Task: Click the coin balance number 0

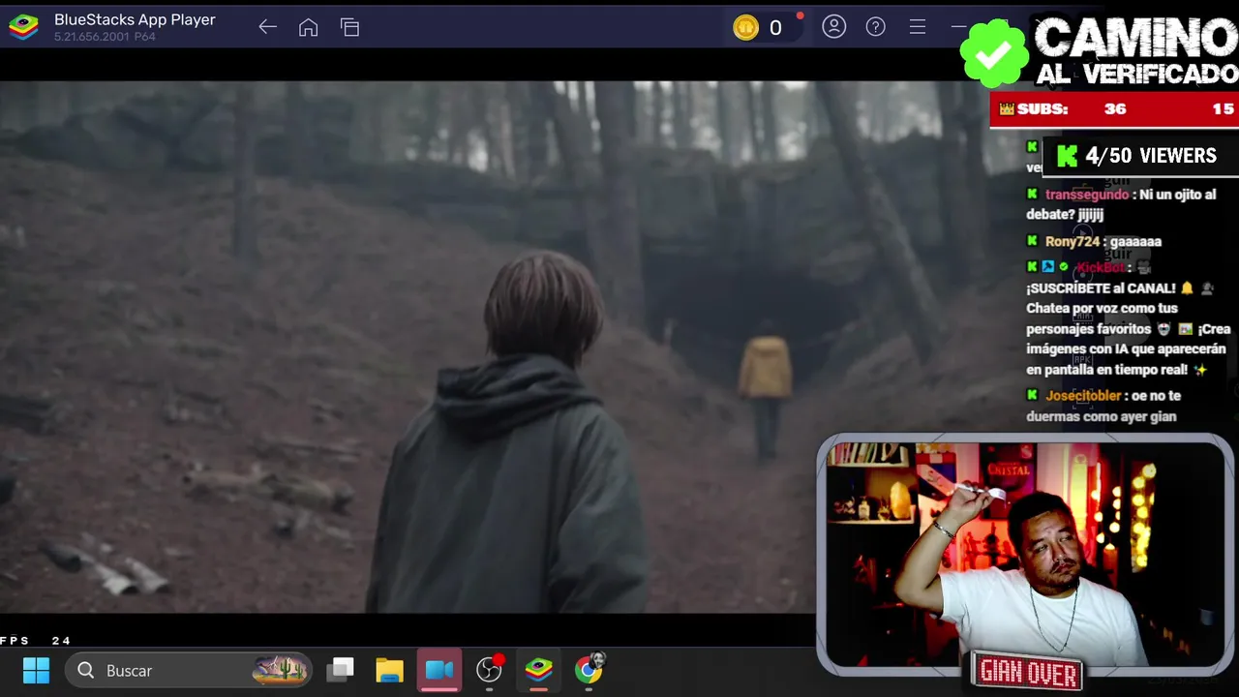Action: [x=775, y=28]
